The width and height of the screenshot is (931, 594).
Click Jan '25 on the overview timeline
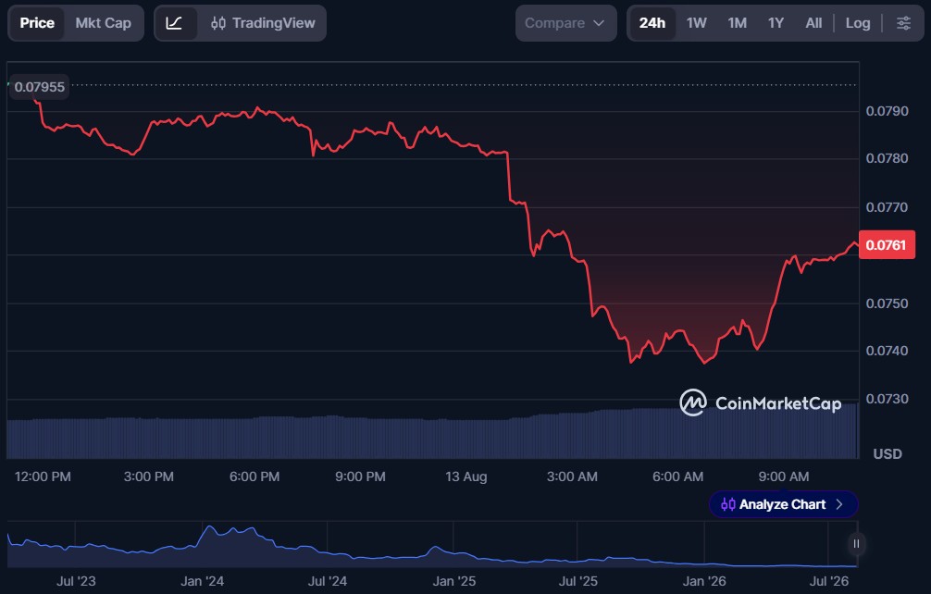click(454, 581)
